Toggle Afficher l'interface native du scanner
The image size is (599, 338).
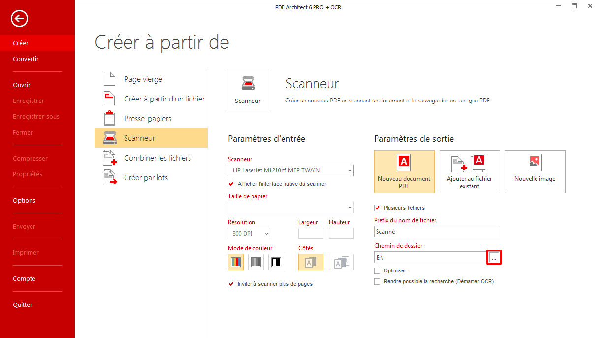[231, 184]
